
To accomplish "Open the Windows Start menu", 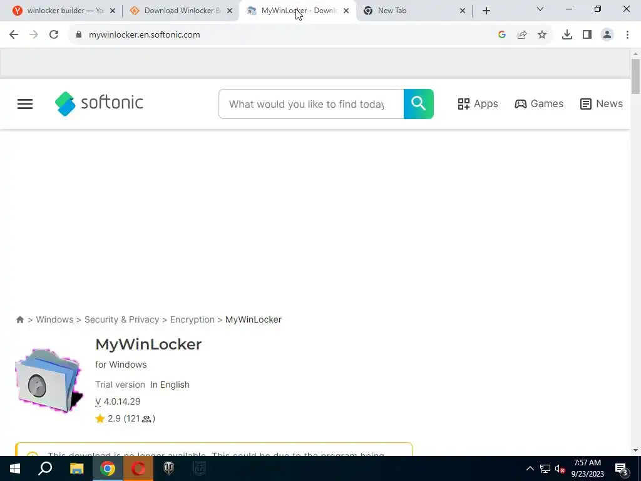I will click(x=15, y=468).
